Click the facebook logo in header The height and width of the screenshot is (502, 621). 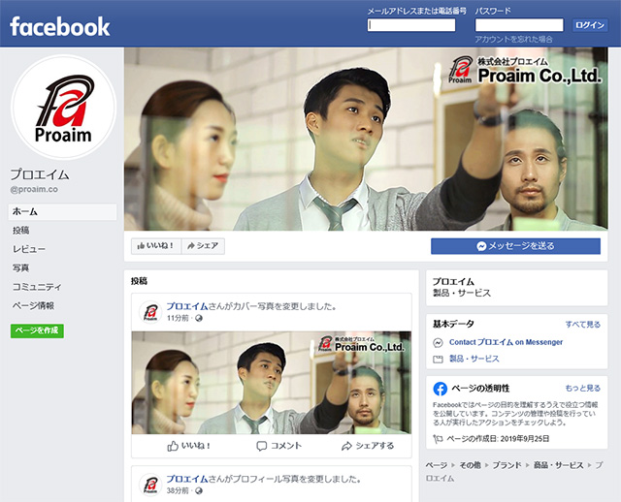click(60, 26)
